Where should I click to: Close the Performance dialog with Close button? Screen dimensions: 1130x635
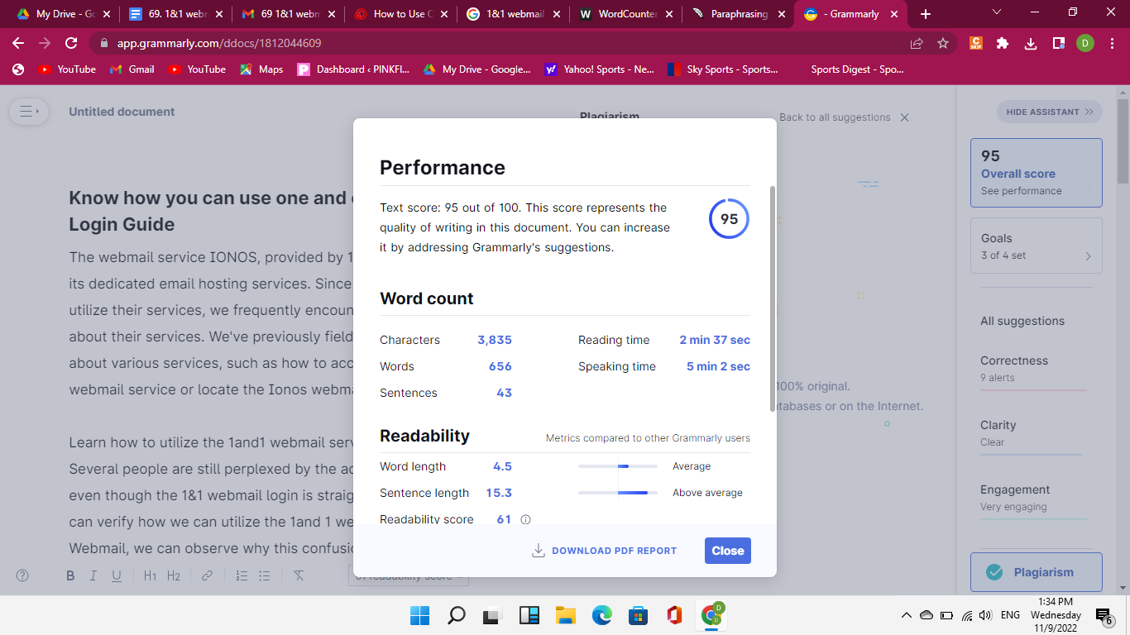[728, 551]
